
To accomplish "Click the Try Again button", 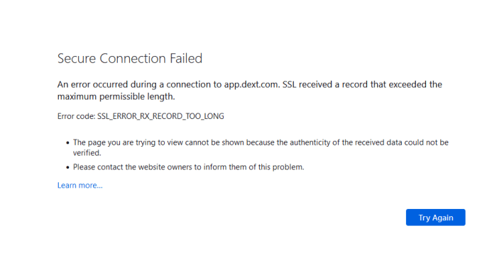I will click(x=435, y=218).
